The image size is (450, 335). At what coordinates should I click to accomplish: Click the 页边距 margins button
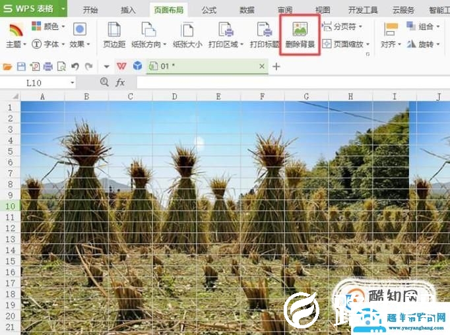click(114, 35)
